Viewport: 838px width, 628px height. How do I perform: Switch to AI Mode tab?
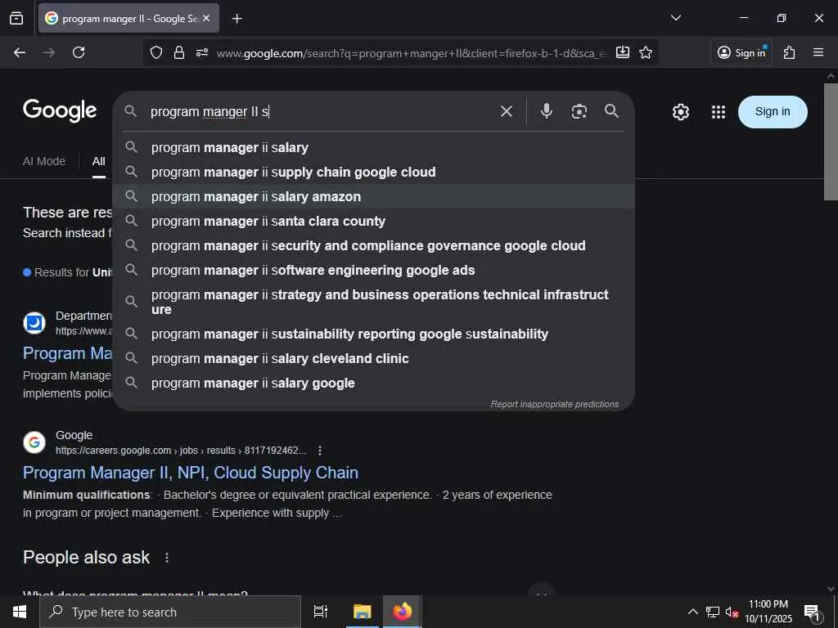[44, 161]
